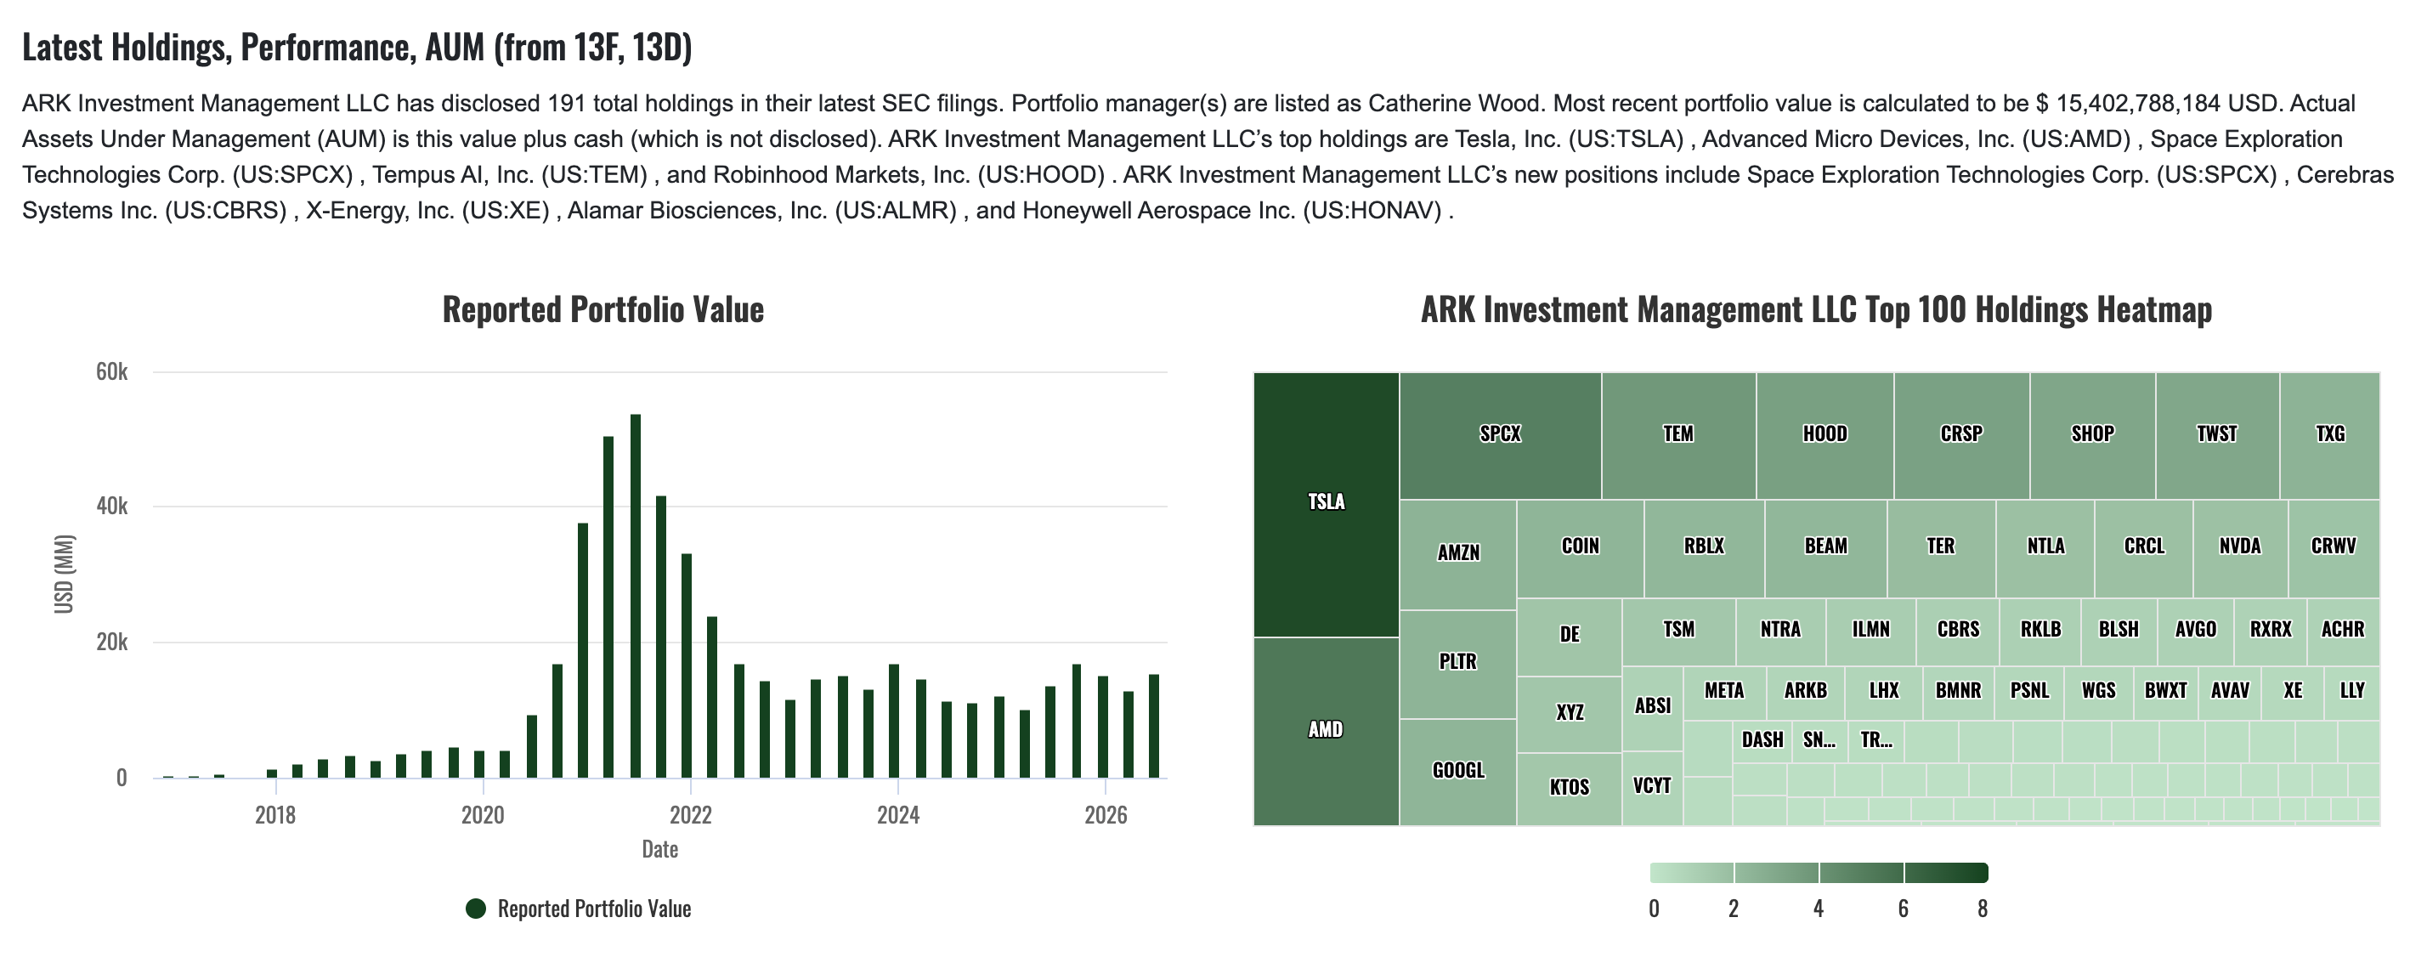
Task: Open the GOOGL heatmap tile
Action: point(1457,773)
